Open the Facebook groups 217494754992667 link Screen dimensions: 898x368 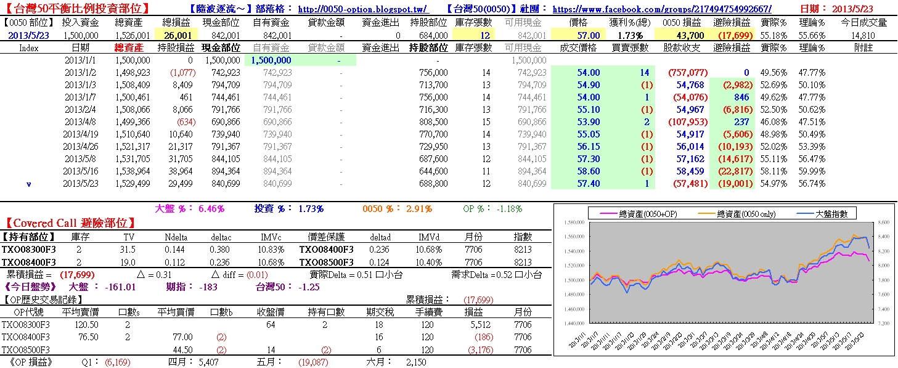(662, 9)
